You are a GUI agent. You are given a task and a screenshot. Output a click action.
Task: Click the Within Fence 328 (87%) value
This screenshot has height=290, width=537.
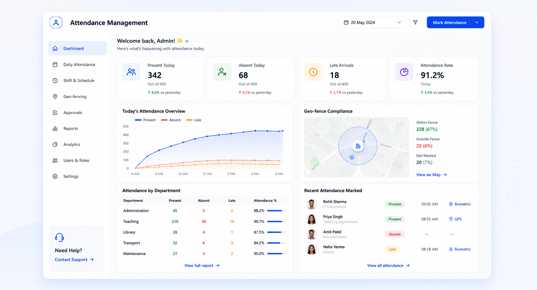pyautogui.click(x=427, y=129)
